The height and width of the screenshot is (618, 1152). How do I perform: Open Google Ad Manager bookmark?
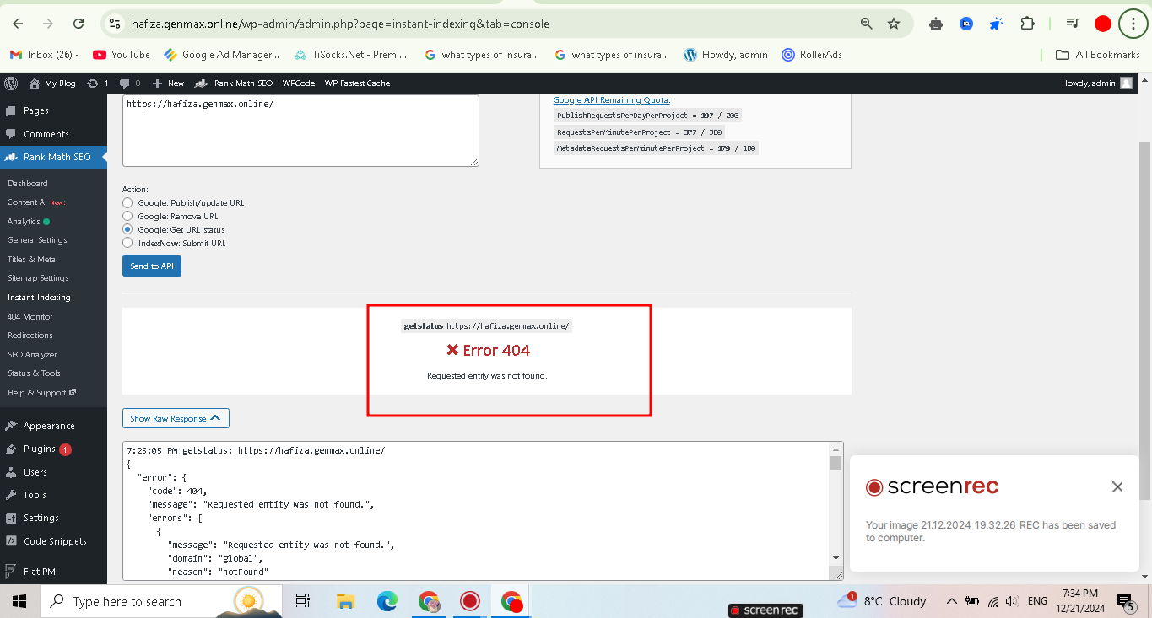(221, 55)
